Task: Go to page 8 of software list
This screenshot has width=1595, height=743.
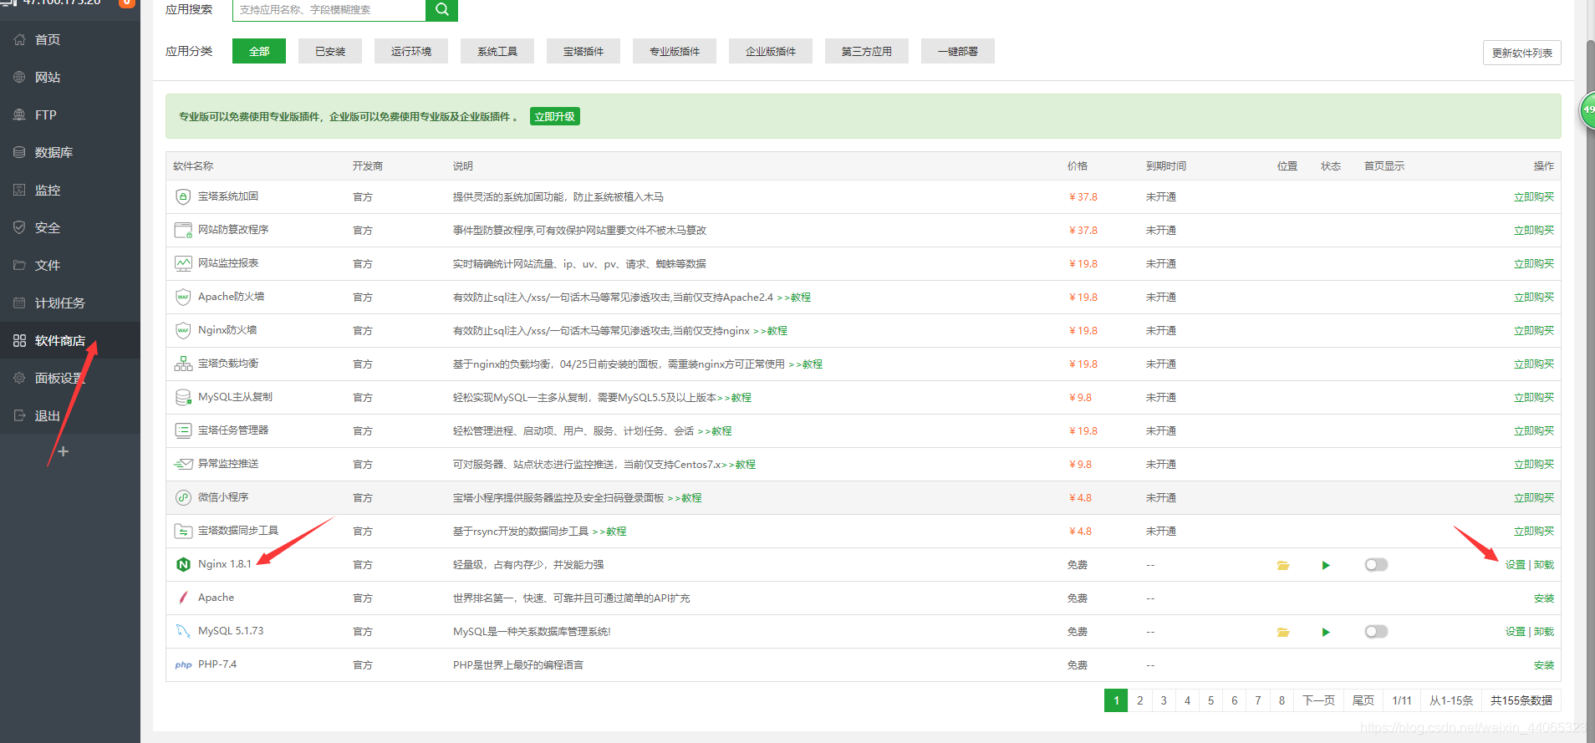Action: (x=1282, y=700)
